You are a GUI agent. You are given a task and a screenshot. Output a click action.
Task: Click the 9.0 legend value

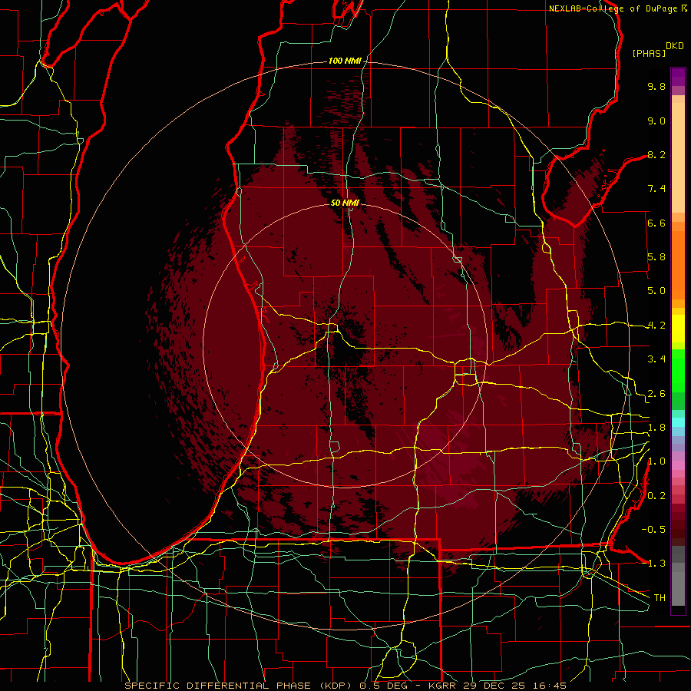tap(656, 121)
